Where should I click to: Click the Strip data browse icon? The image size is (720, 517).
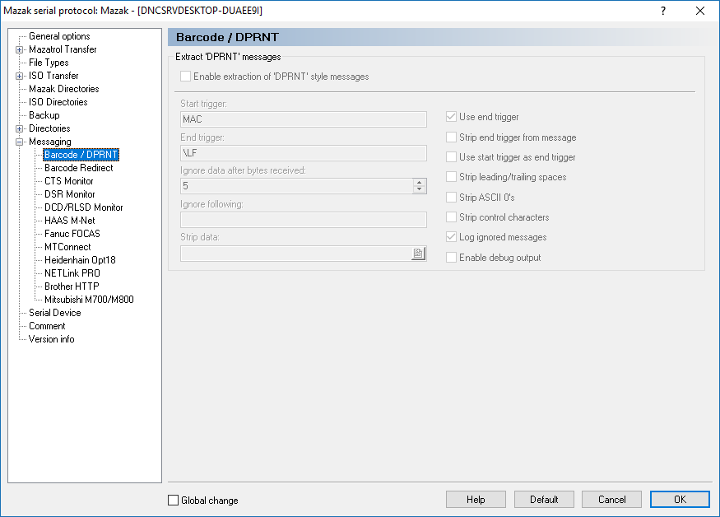tap(418, 254)
